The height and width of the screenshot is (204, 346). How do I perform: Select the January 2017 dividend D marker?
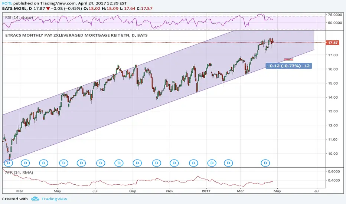pos(212,163)
